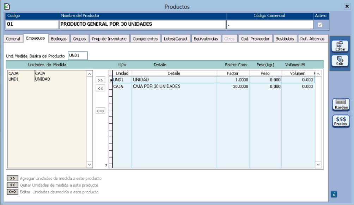Click the UNIDAD detail cell
The image size is (354, 205).
coord(174,80)
